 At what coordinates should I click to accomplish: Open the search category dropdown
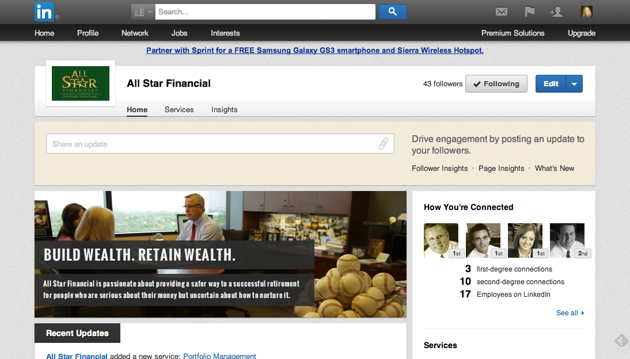143,12
